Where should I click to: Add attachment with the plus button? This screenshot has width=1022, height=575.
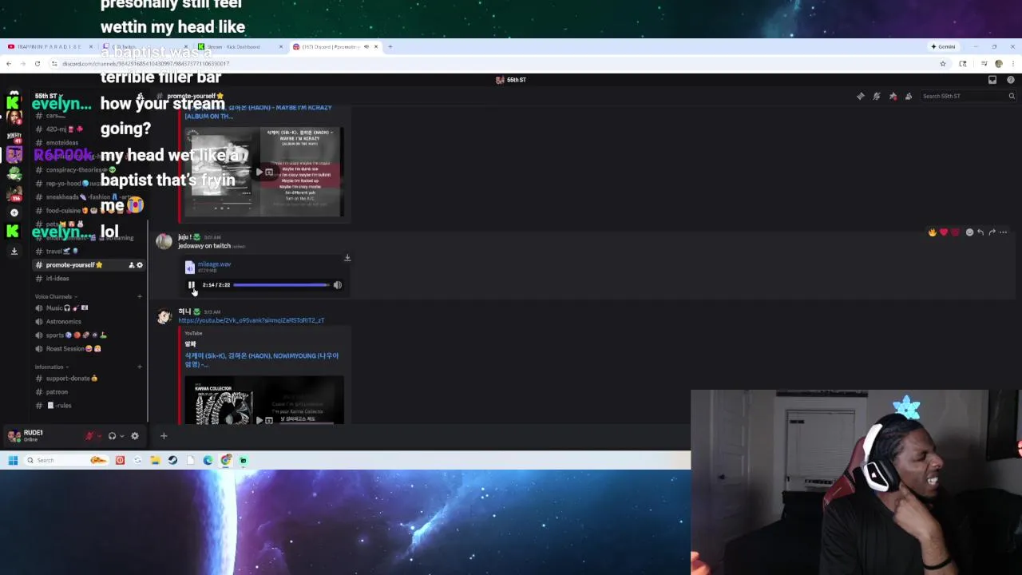(x=164, y=436)
